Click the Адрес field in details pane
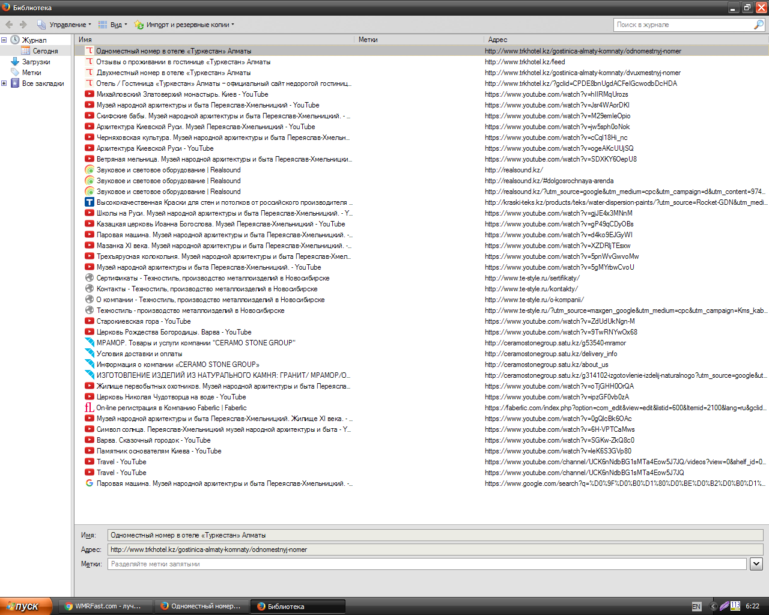The height and width of the screenshot is (615, 769). (435, 550)
